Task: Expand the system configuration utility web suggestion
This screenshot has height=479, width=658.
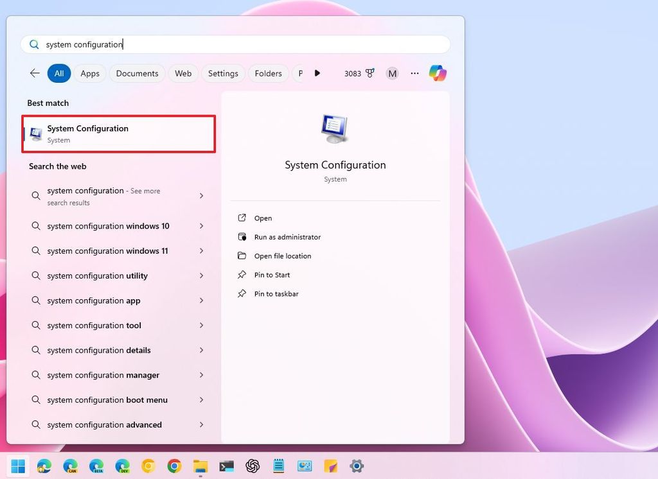Action: coord(200,275)
